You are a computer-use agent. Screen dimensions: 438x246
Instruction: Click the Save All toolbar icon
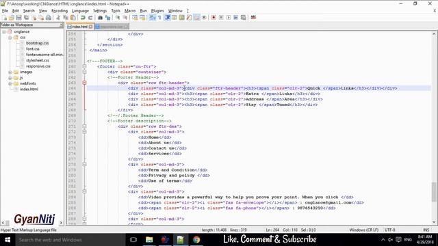tap(26, 18)
